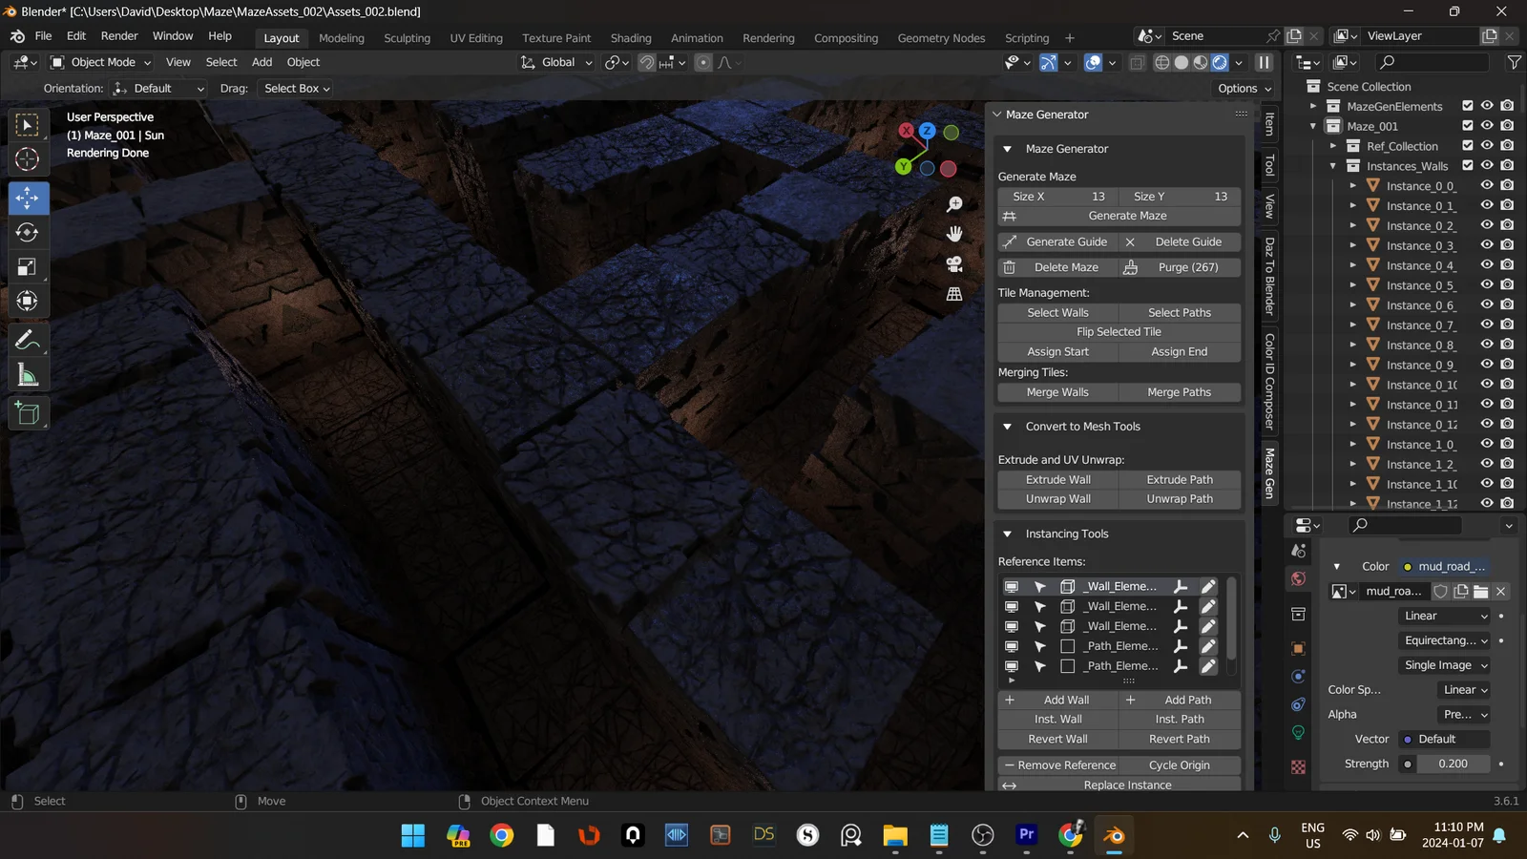Collapse the Maze Generator panel
This screenshot has height=859, width=1527.
point(1006,149)
